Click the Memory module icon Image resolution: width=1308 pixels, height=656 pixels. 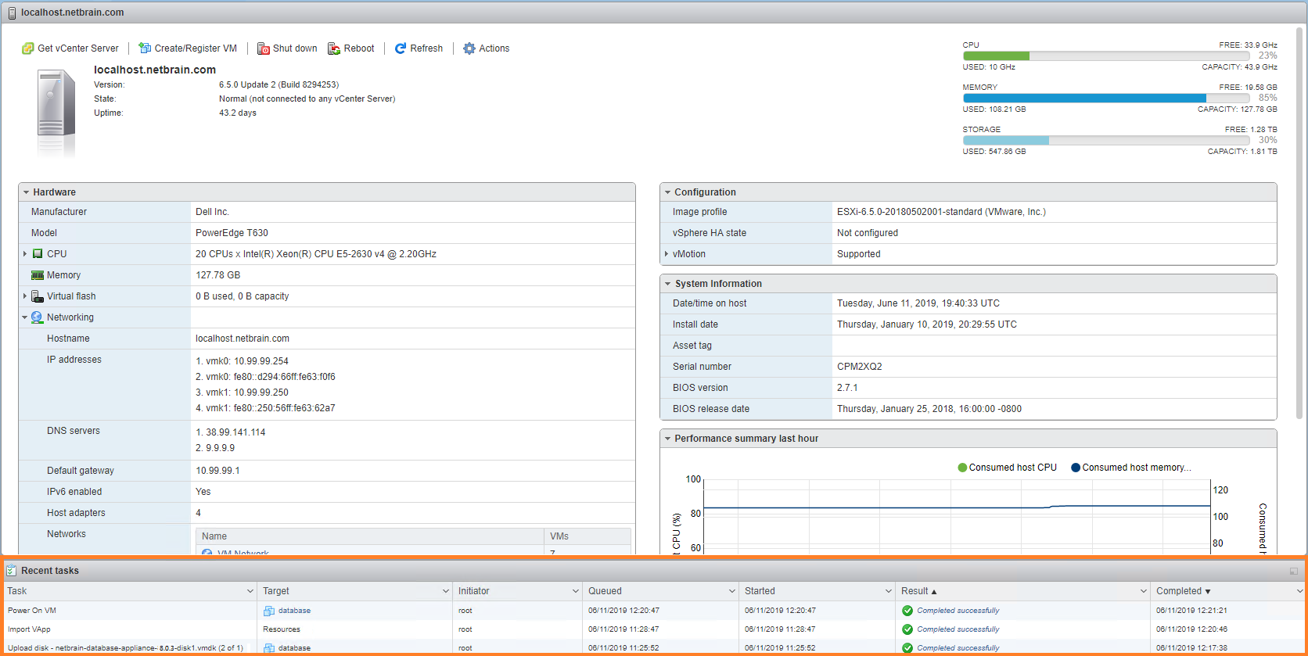point(38,275)
